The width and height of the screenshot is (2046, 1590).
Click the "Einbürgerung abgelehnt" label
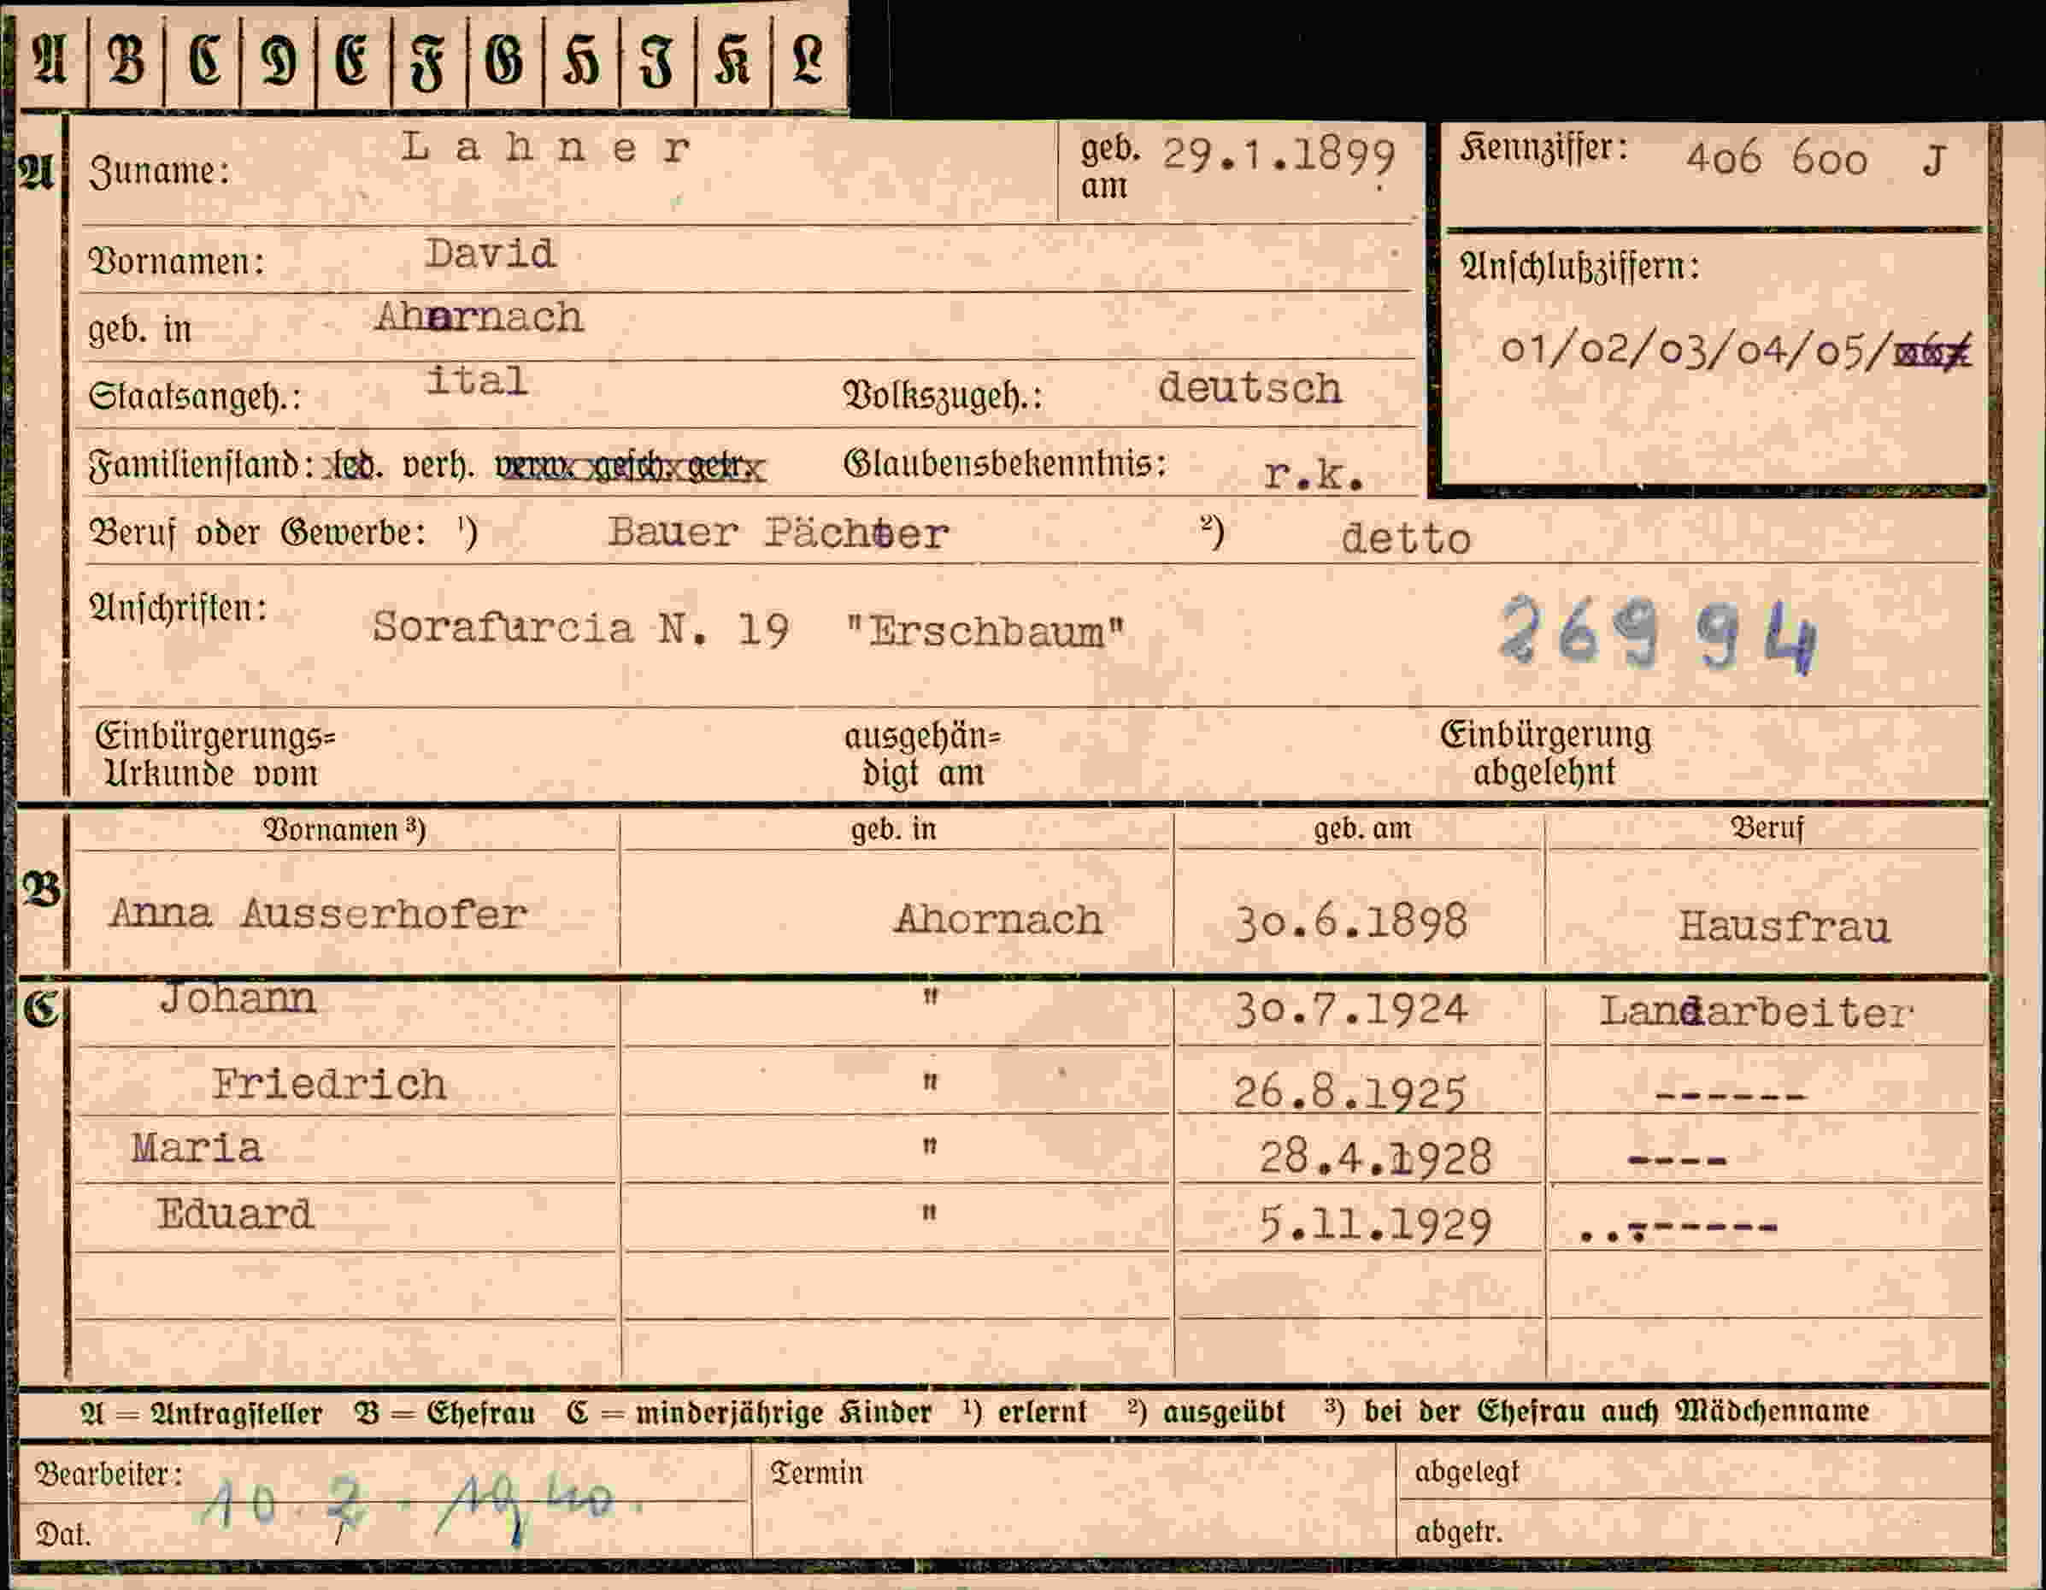coord(1545,753)
